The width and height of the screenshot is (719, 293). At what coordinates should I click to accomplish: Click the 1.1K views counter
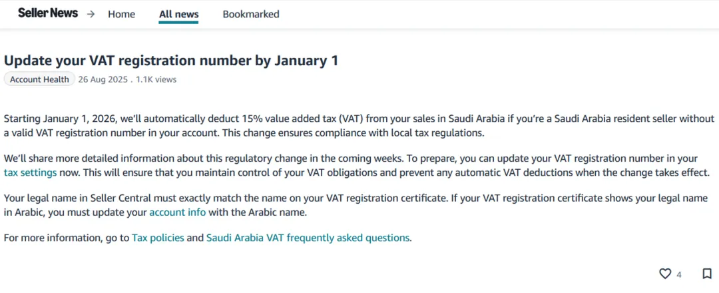156,79
